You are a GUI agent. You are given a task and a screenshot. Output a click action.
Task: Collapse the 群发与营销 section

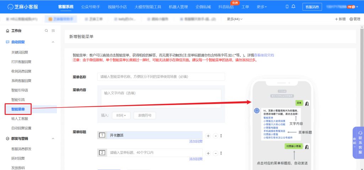click(x=53, y=139)
